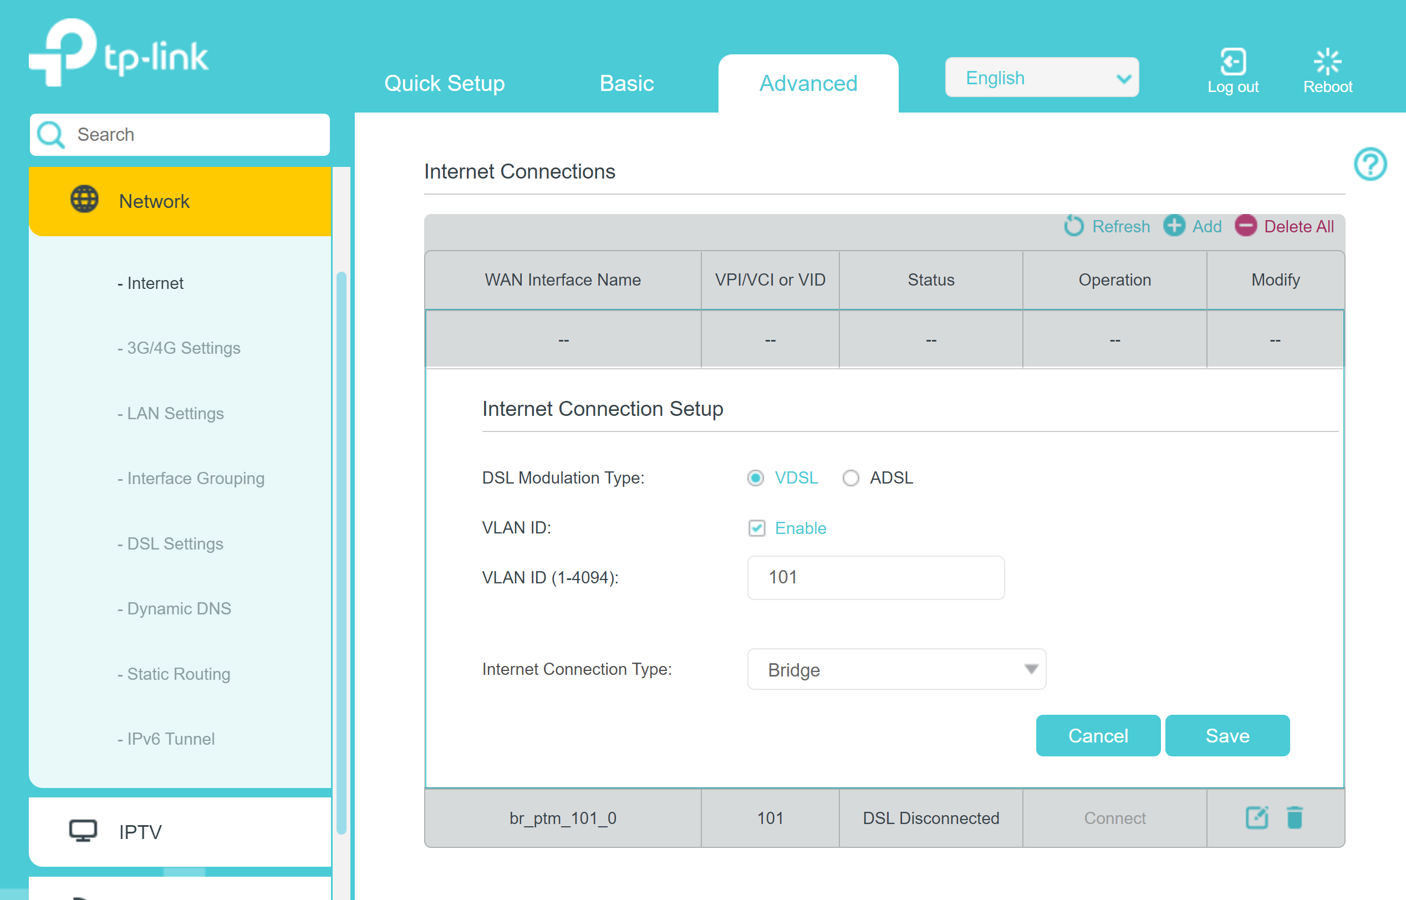Switch to the Basic tab
This screenshot has height=900, width=1406.
[625, 83]
